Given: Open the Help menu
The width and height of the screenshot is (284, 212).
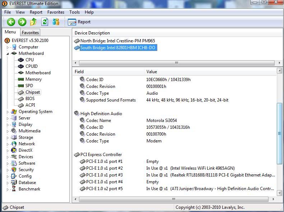Looking at the screenshot, I should click(x=89, y=12).
